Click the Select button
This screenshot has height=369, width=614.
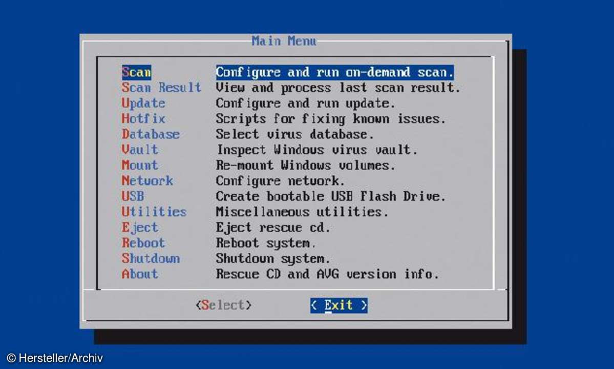click(x=224, y=305)
